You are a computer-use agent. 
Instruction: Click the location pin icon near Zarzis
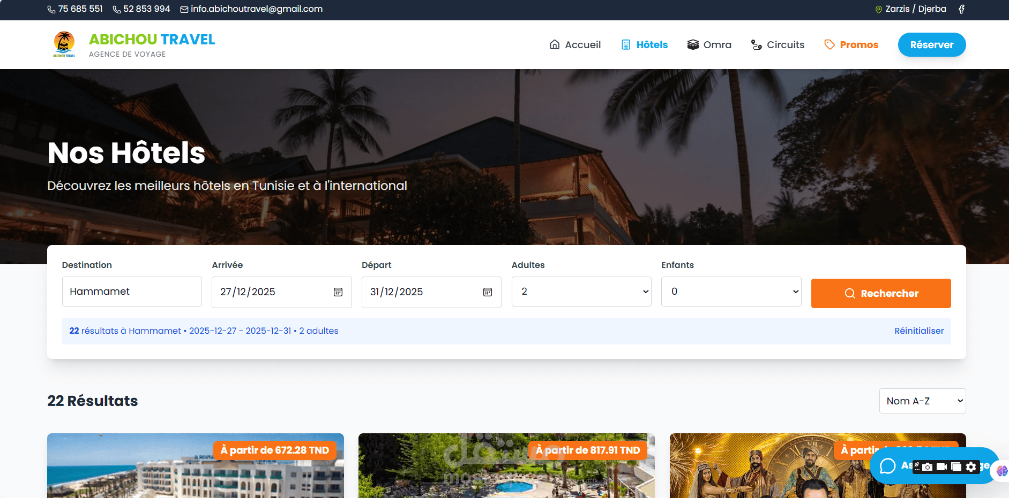click(x=878, y=10)
